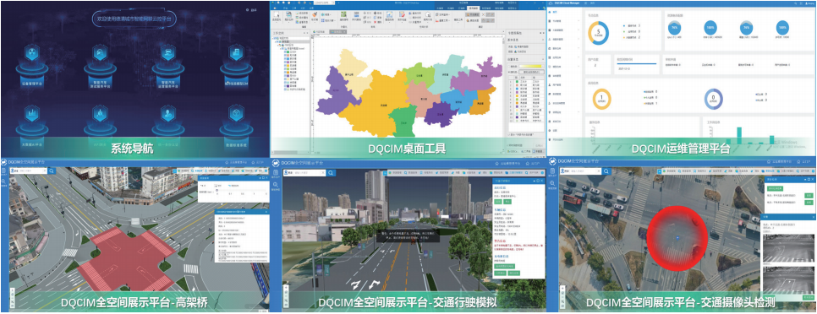Toggle the checkbox below the legend table
Viewport: 817px width, 314px height.
pyautogui.click(x=510, y=135)
